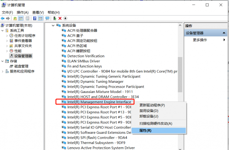The height and width of the screenshot is (150, 229).
Task: Click the forward arrow toolbar icon
Action: pos(8,18)
